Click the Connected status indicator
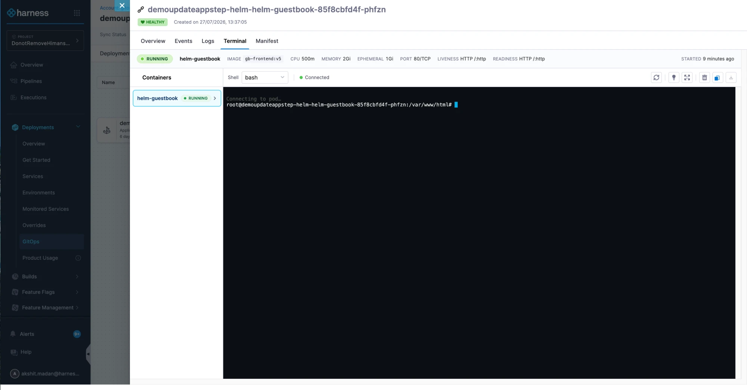 point(314,78)
